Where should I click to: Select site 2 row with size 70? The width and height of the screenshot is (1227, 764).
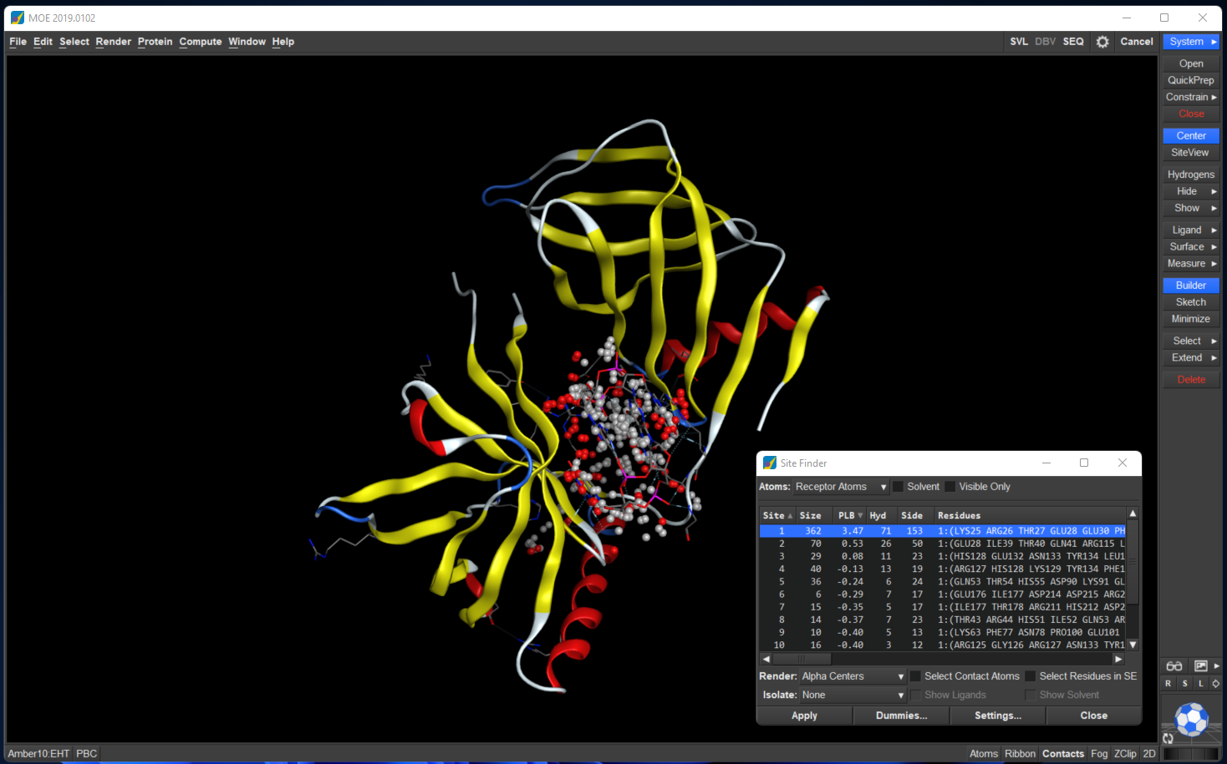tap(943, 544)
